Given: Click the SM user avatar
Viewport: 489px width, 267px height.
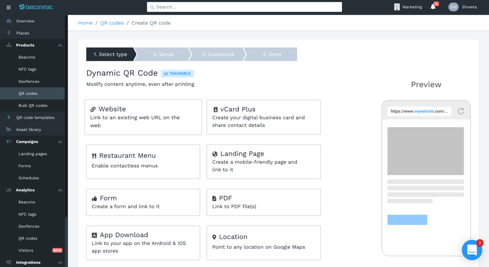Looking at the screenshot, I should tap(453, 7).
